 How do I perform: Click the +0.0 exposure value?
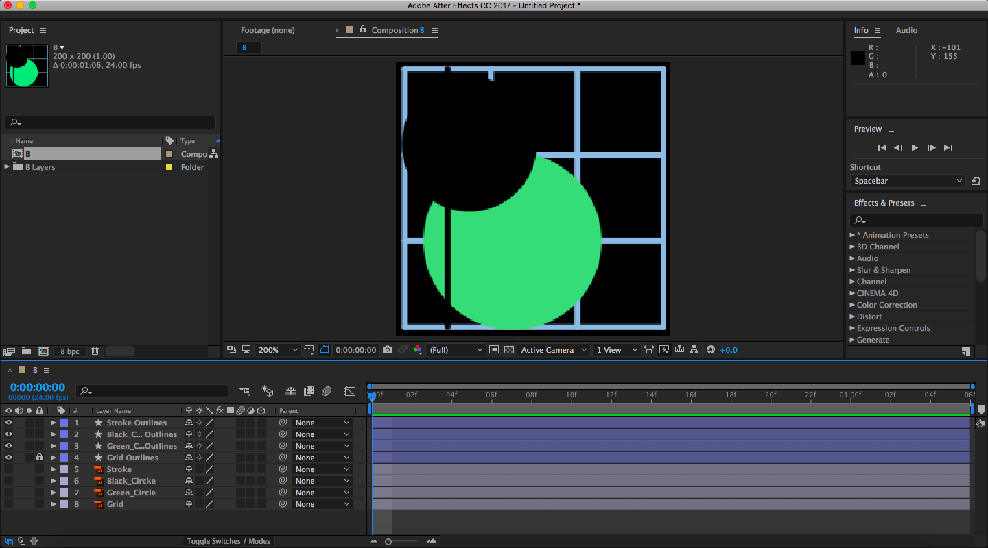729,350
